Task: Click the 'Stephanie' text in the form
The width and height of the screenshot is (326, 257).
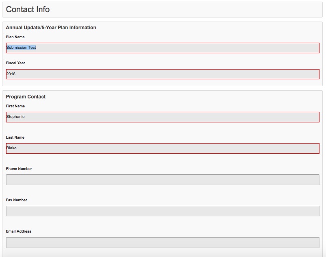Action: tap(15, 117)
